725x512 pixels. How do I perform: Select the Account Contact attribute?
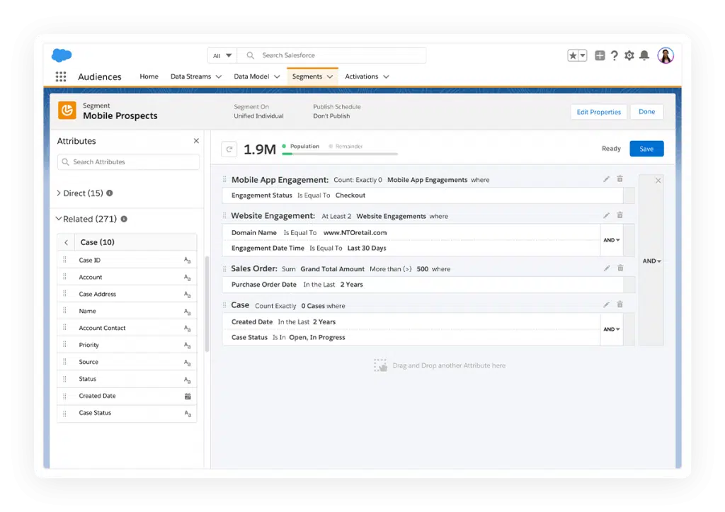click(x=127, y=328)
